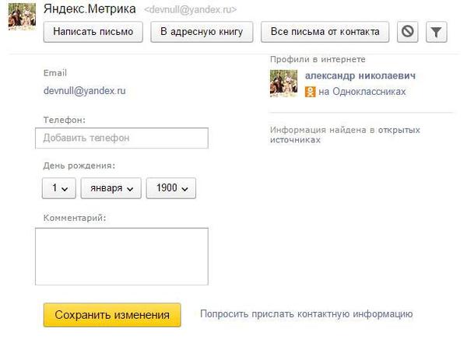Click В адресную книгу button
Image resolution: width=467 pixels, height=343 pixels.
tap(202, 32)
